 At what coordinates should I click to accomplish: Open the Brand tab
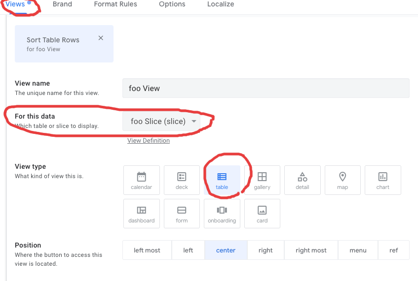coord(62,4)
